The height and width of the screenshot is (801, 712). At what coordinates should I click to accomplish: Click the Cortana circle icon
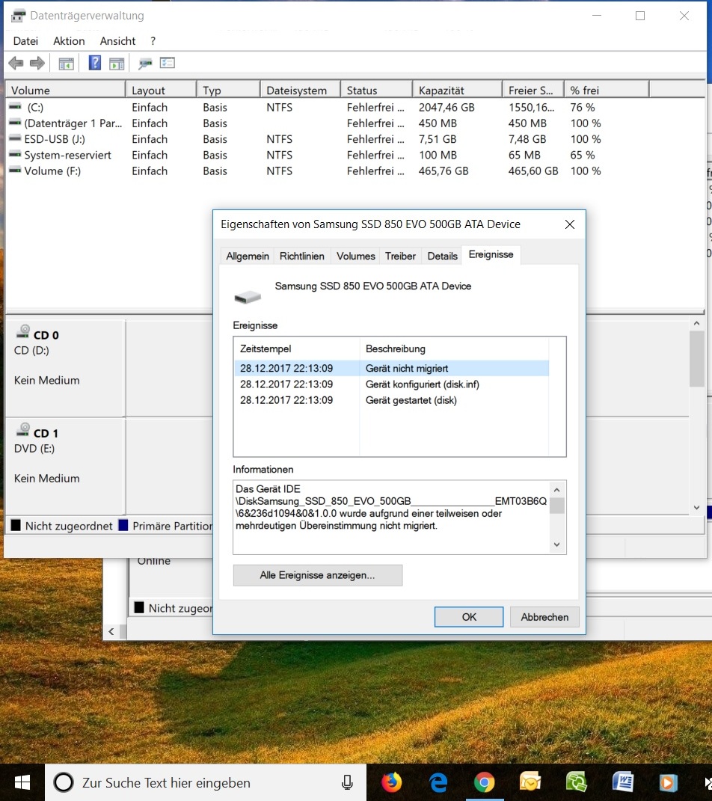pyautogui.click(x=64, y=782)
